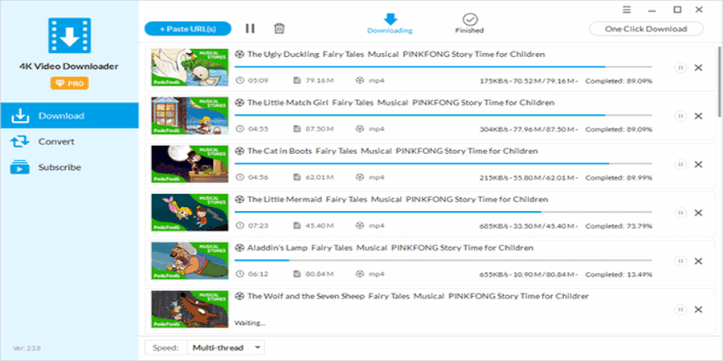This screenshot has height=361, width=723.
Task: Click The Ugly Duckling progress bar
Action: (x=443, y=67)
